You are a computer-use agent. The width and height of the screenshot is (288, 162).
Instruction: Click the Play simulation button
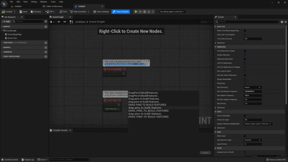pyautogui.click(x=136, y=12)
